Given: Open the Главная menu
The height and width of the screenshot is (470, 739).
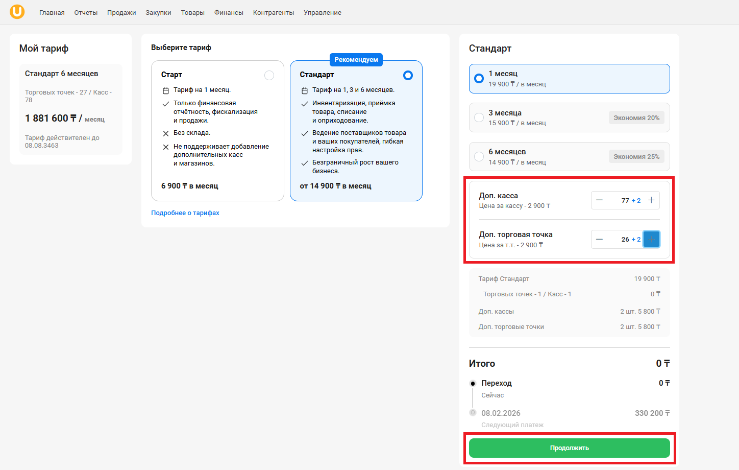Looking at the screenshot, I should (52, 13).
